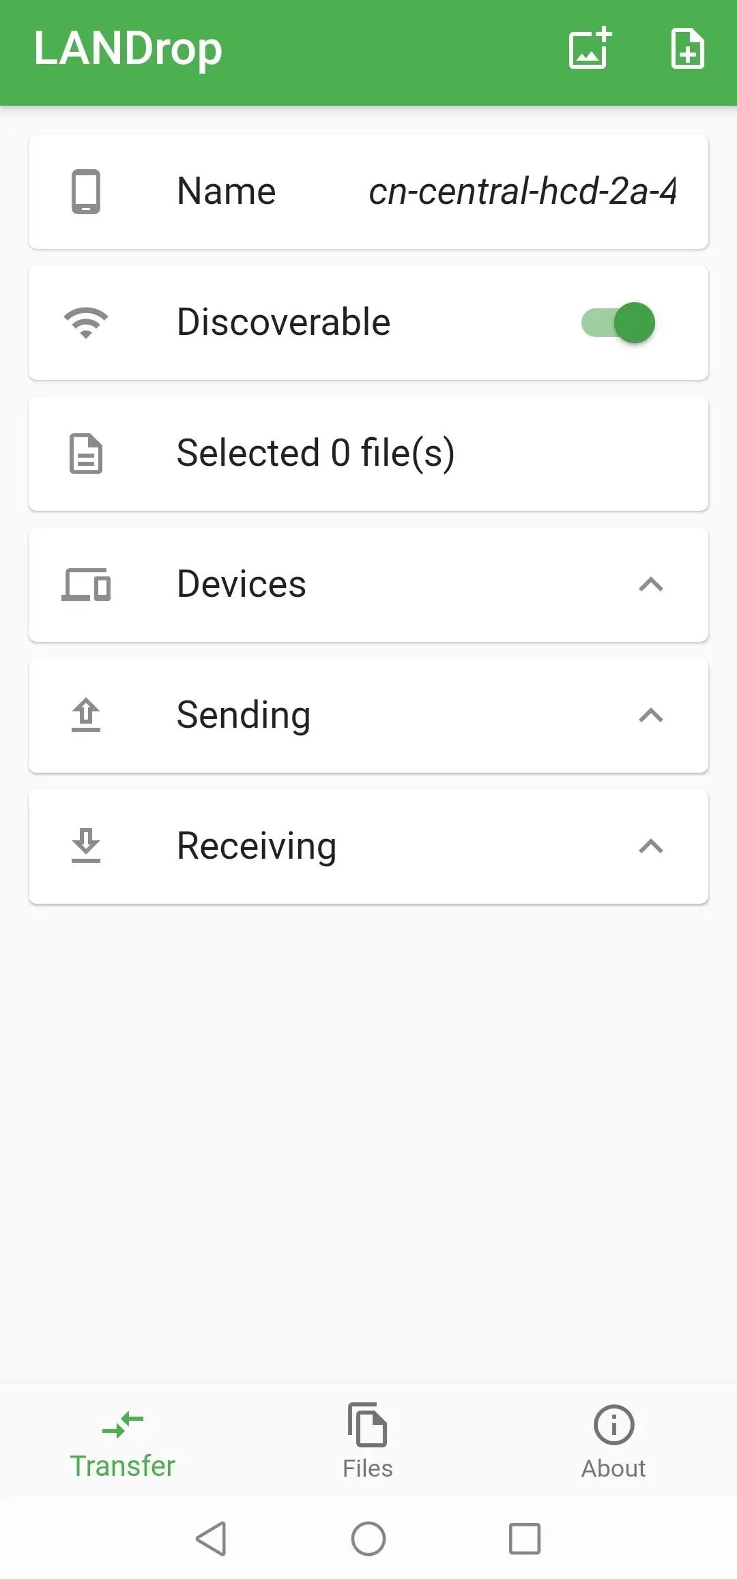
Task: Collapse the Receiving section chevron
Action: click(651, 846)
